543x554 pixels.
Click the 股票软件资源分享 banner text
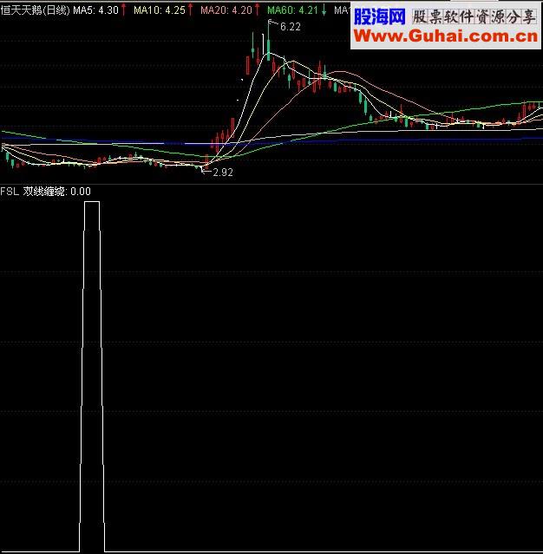point(474,17)
